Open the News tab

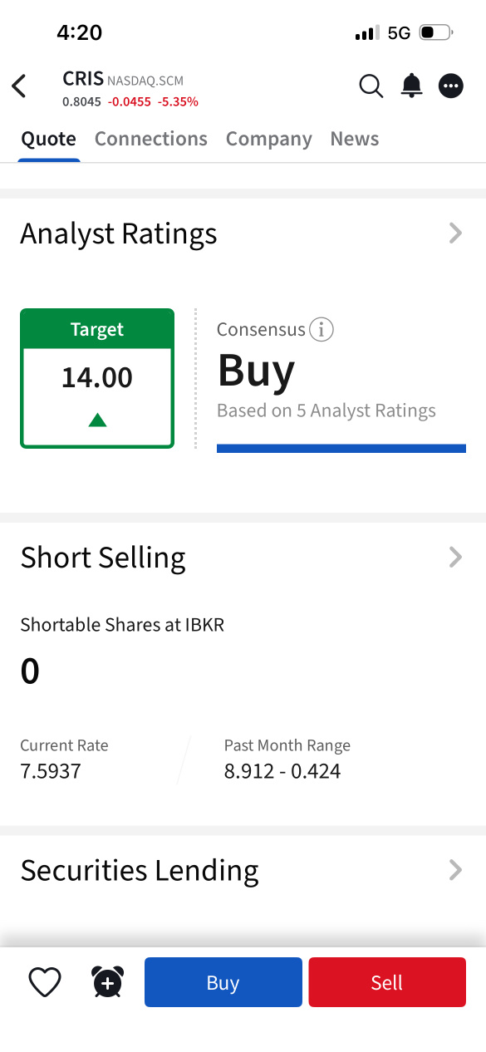click(x=355, y=139)
